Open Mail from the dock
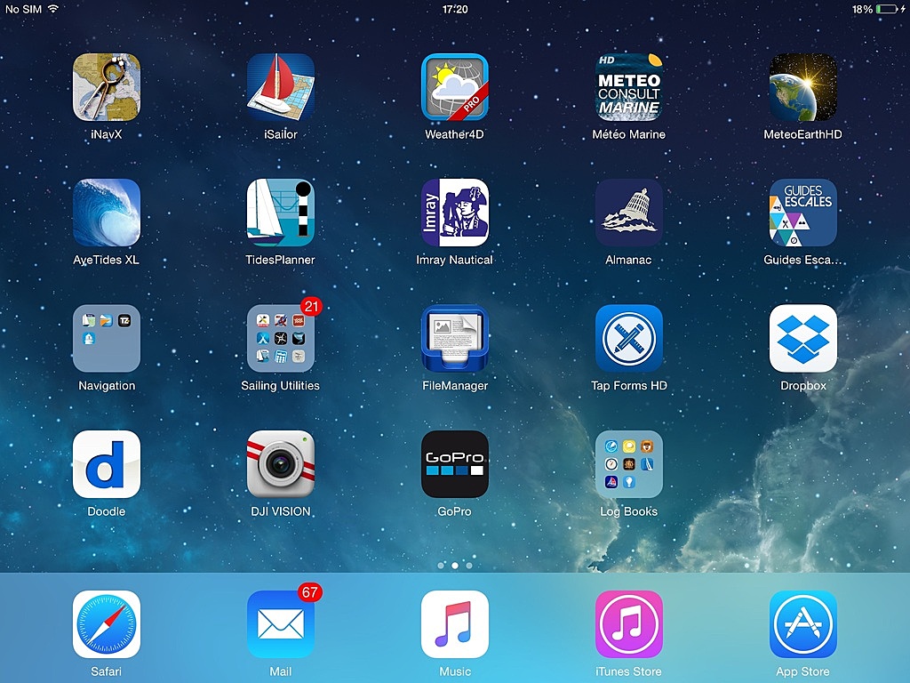 point(280,624)
